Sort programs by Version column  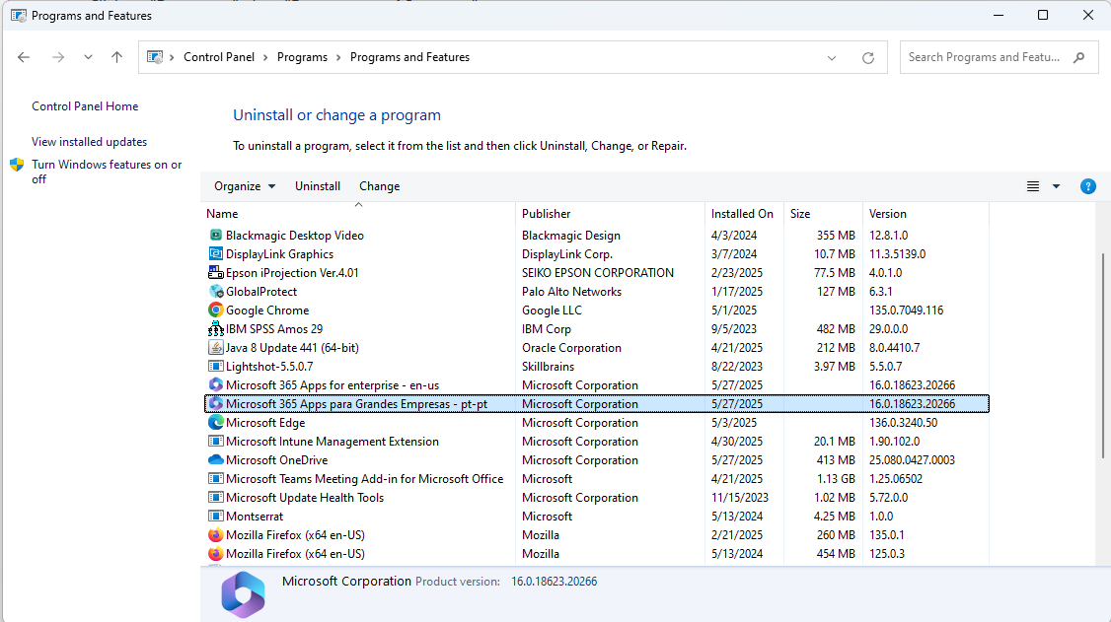[x=926, y=214]
